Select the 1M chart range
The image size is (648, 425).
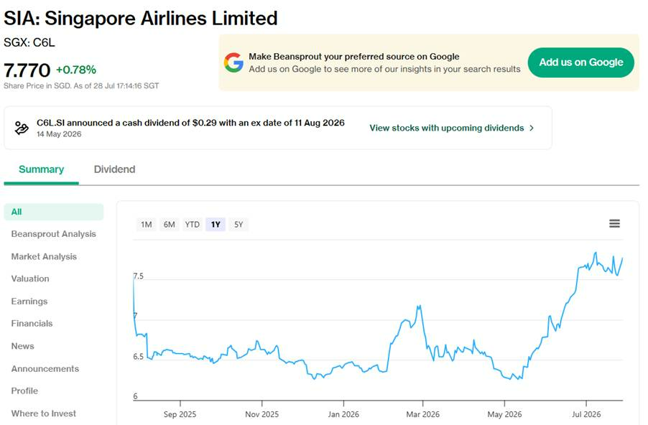click(x=147, y=224)
